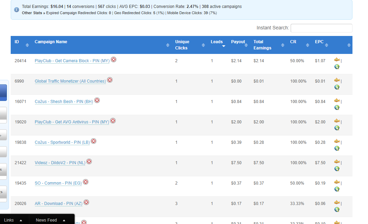Click red X icon next to AR - Download
The width and height of the screenshot is (368, 224).
[x=86, y=202]
